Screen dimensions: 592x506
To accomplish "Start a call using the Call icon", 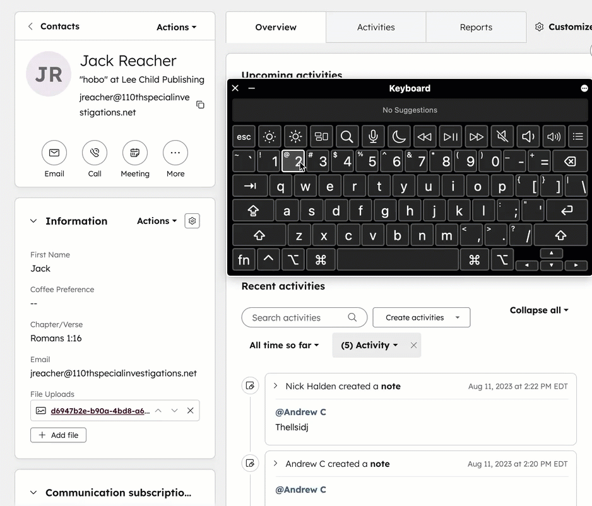I will click(x=95, y=153).
